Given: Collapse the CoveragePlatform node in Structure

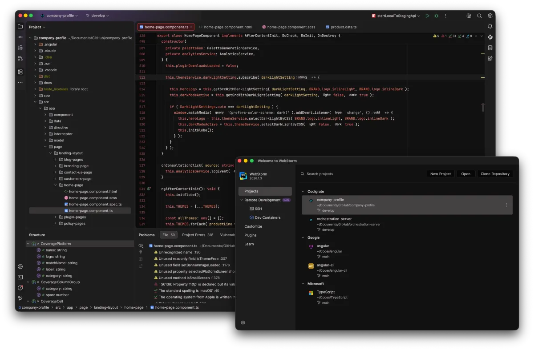Looking at the screenshot, I should [x=28, y=244].
